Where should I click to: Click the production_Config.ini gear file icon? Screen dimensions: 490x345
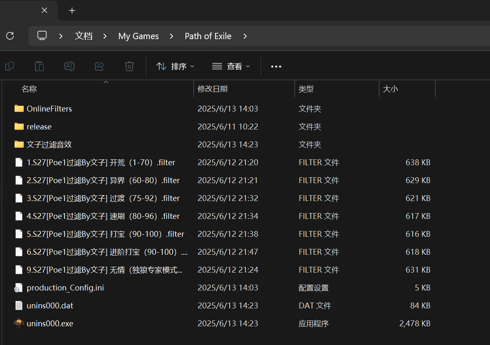(x=19, y=288)
